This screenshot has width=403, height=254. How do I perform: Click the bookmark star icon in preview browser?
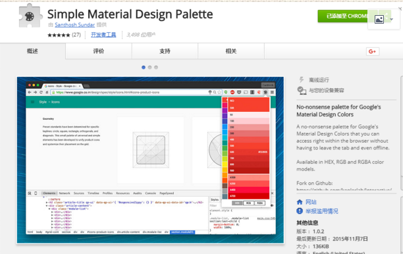[x=219, y=92]
